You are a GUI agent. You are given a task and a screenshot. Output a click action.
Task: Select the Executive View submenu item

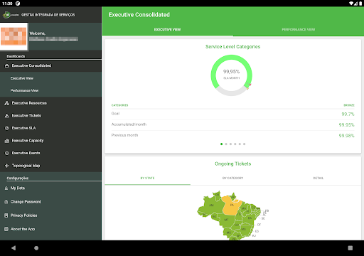(50, 78)
